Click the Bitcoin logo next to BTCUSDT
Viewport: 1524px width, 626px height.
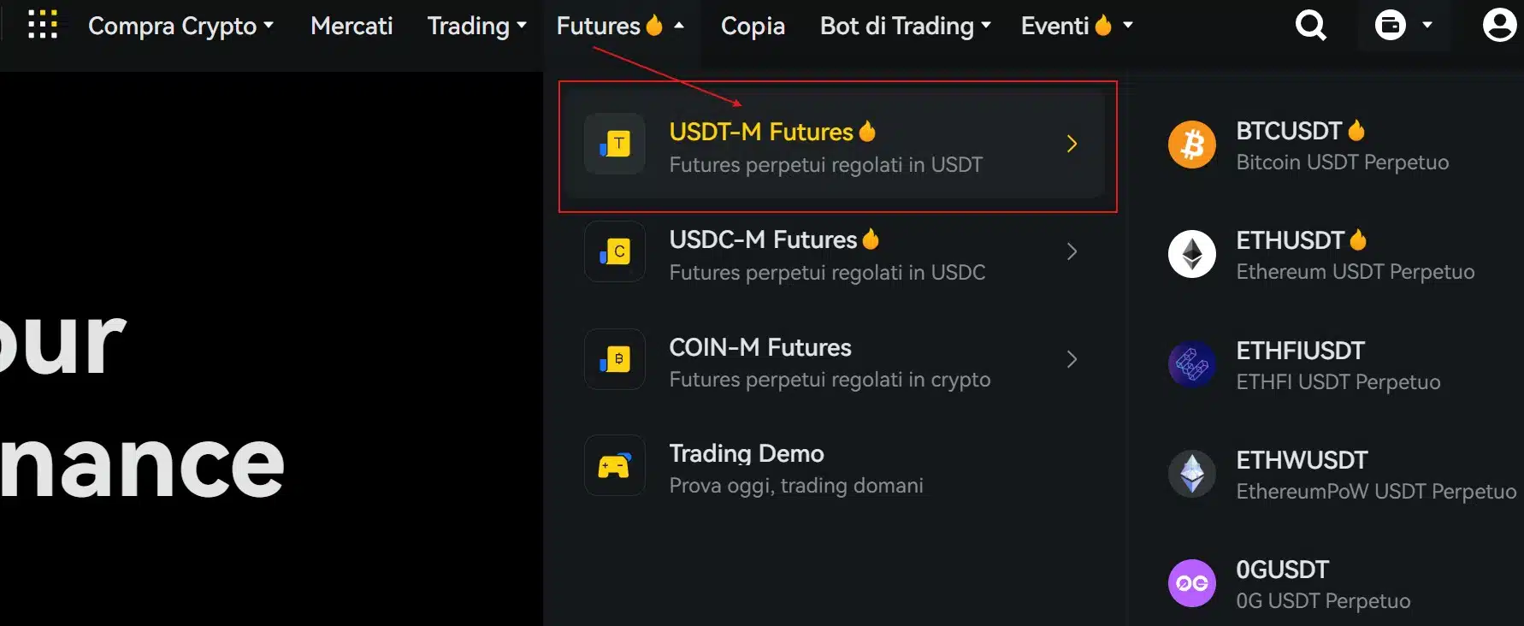pyautogui.click(x=1191, y=145)
